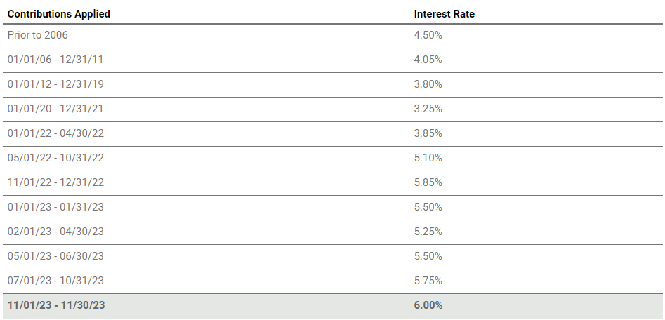This screenshot has width=665, height=320.
Task: Click the Interest Rate column header
Action: tap(444, 14)
